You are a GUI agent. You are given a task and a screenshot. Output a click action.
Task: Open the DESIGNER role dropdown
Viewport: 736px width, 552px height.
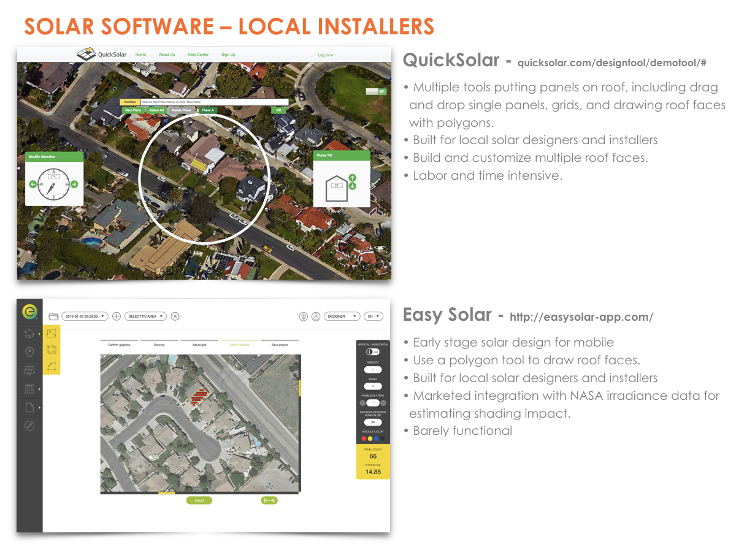coord(342,316)
